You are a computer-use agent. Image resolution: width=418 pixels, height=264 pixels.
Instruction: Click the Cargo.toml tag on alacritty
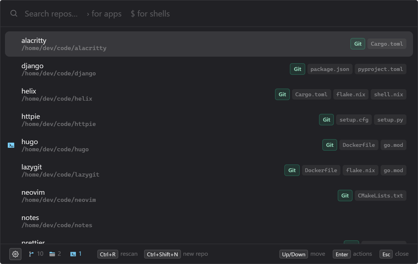387,44
